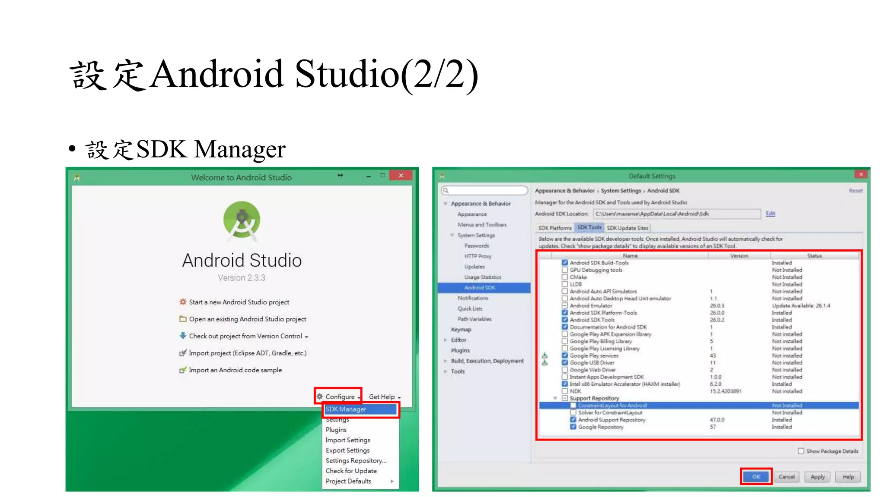Collapse the Support Repository group
The width and height of the screenshot is (885, 497).
point(555,398)
